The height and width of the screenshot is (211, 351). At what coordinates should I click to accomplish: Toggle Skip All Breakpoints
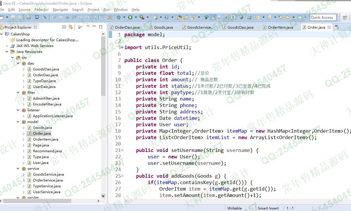(45, 18)
